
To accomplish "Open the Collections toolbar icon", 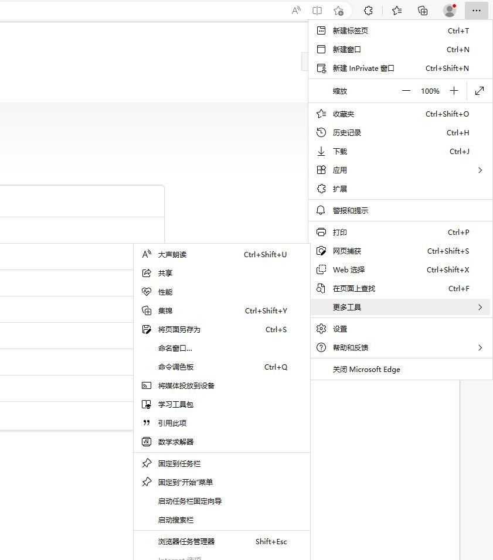I will pyautogui.click(x=423, y=11).
